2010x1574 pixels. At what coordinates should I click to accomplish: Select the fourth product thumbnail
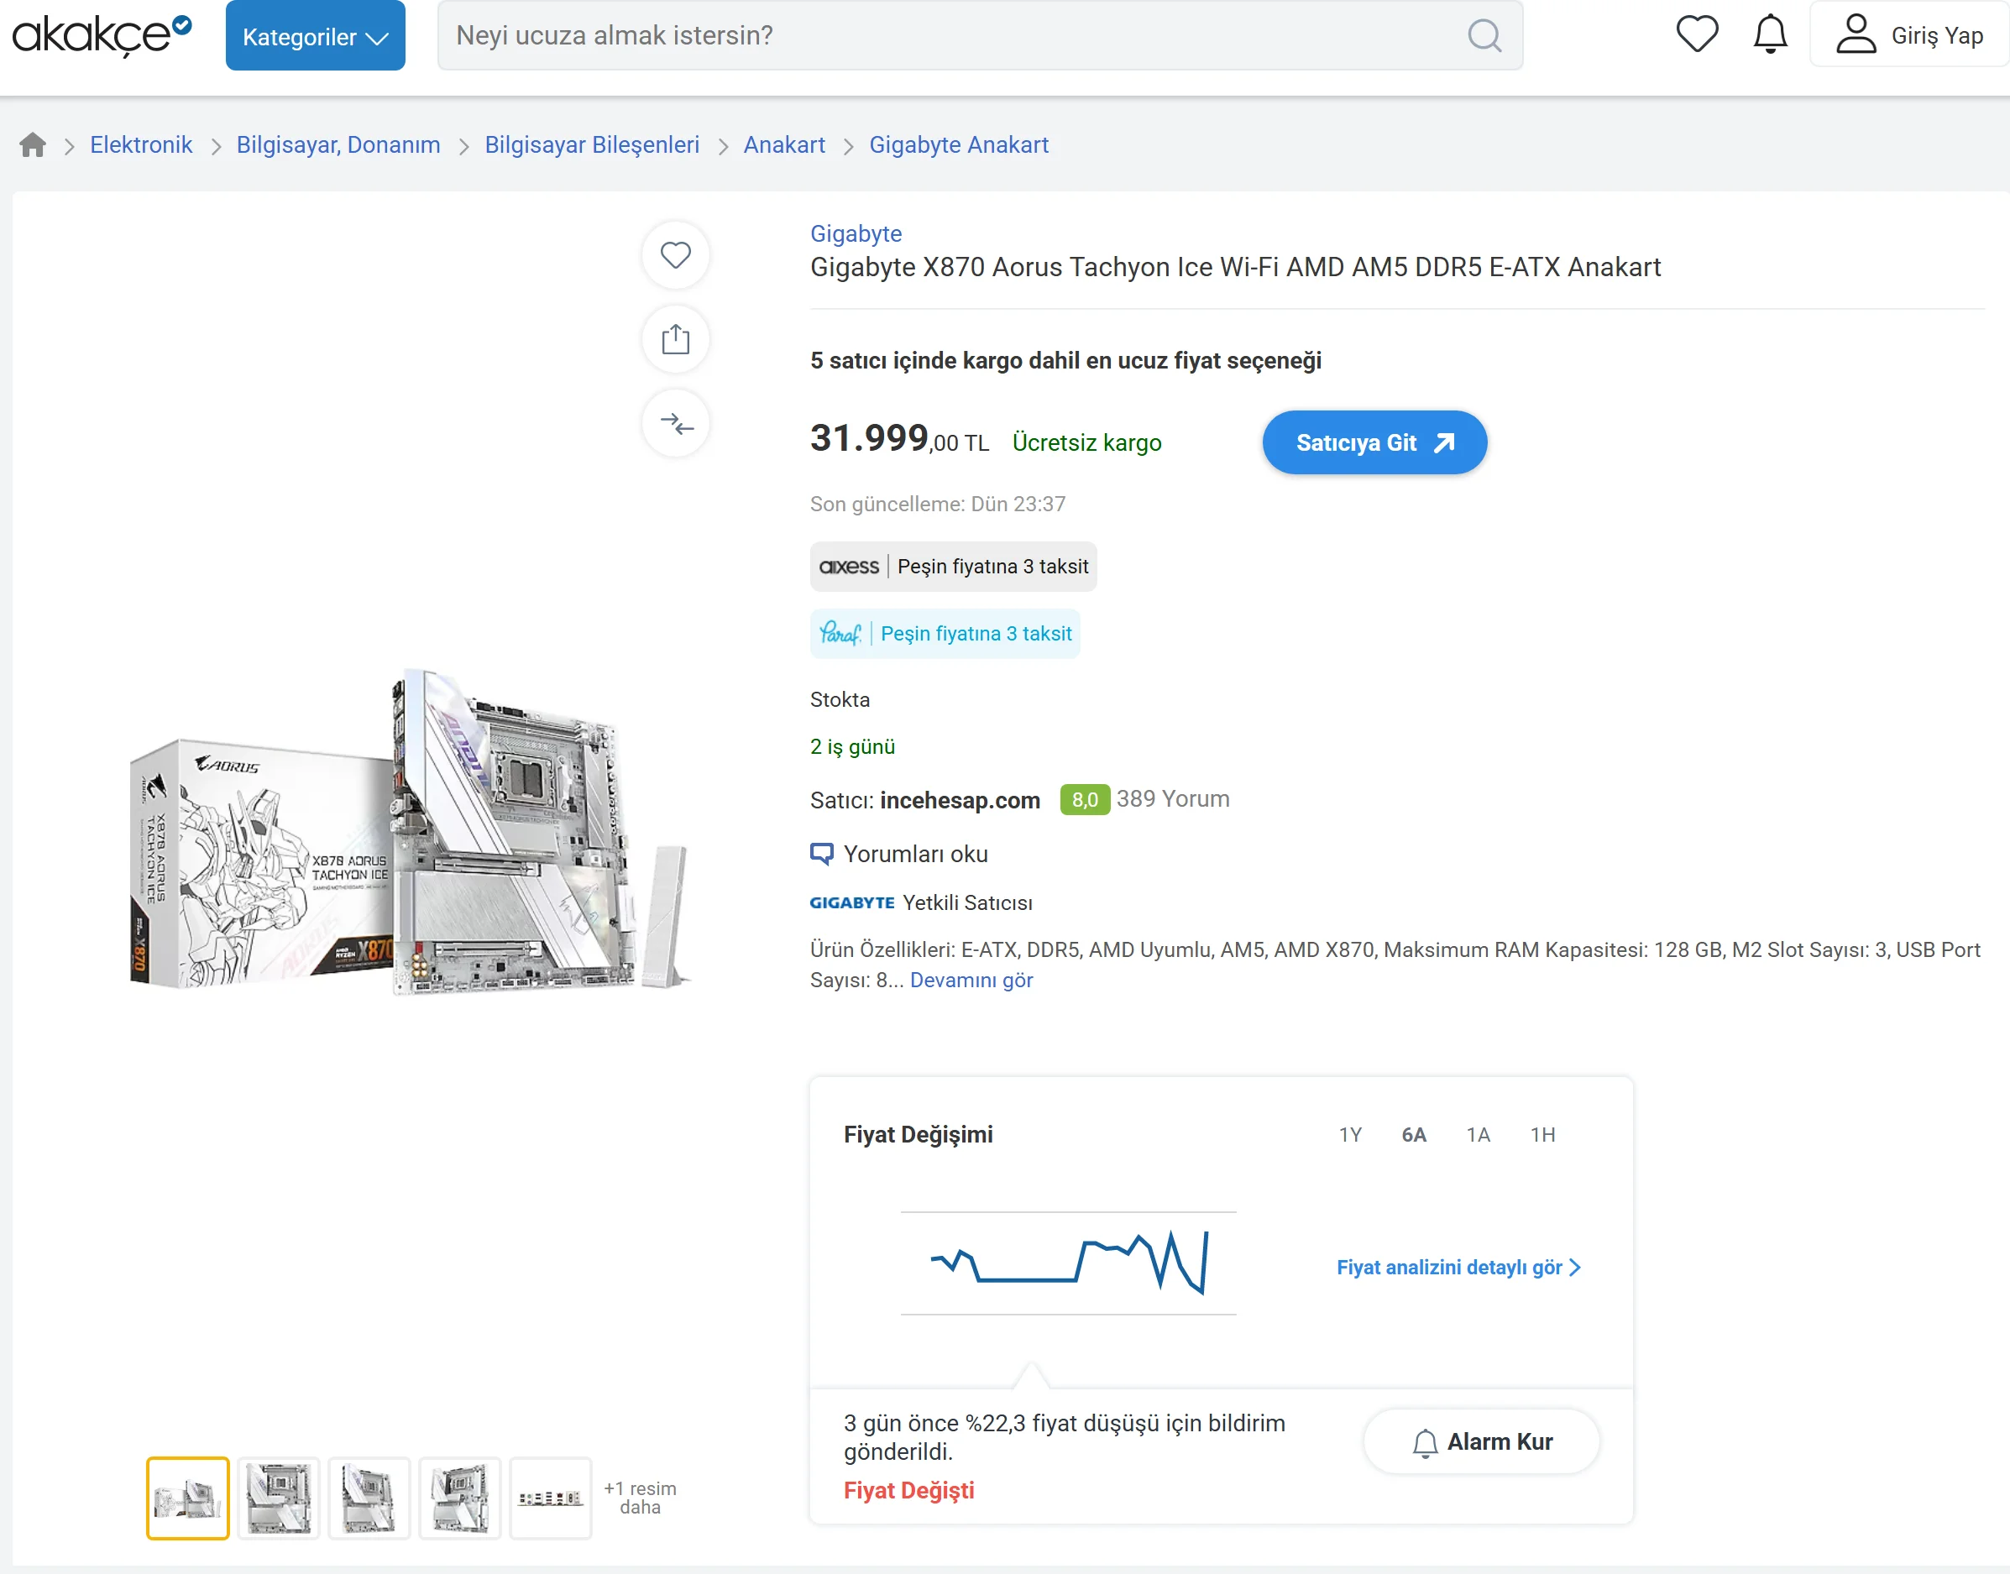(460, 1498)
